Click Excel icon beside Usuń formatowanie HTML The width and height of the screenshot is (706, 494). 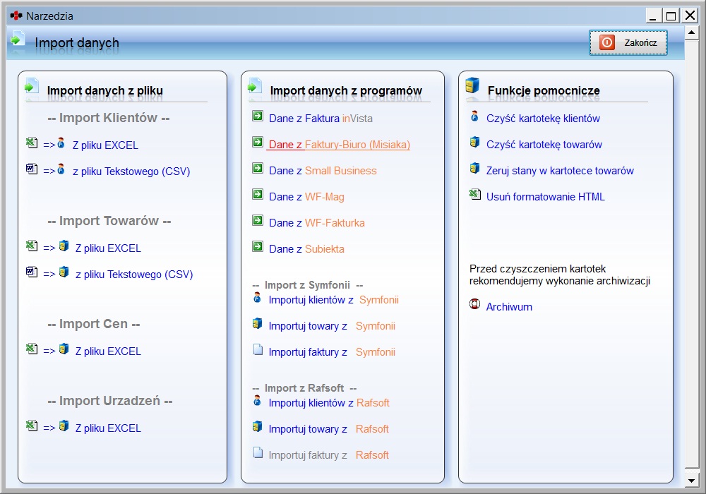coord(475,194)
